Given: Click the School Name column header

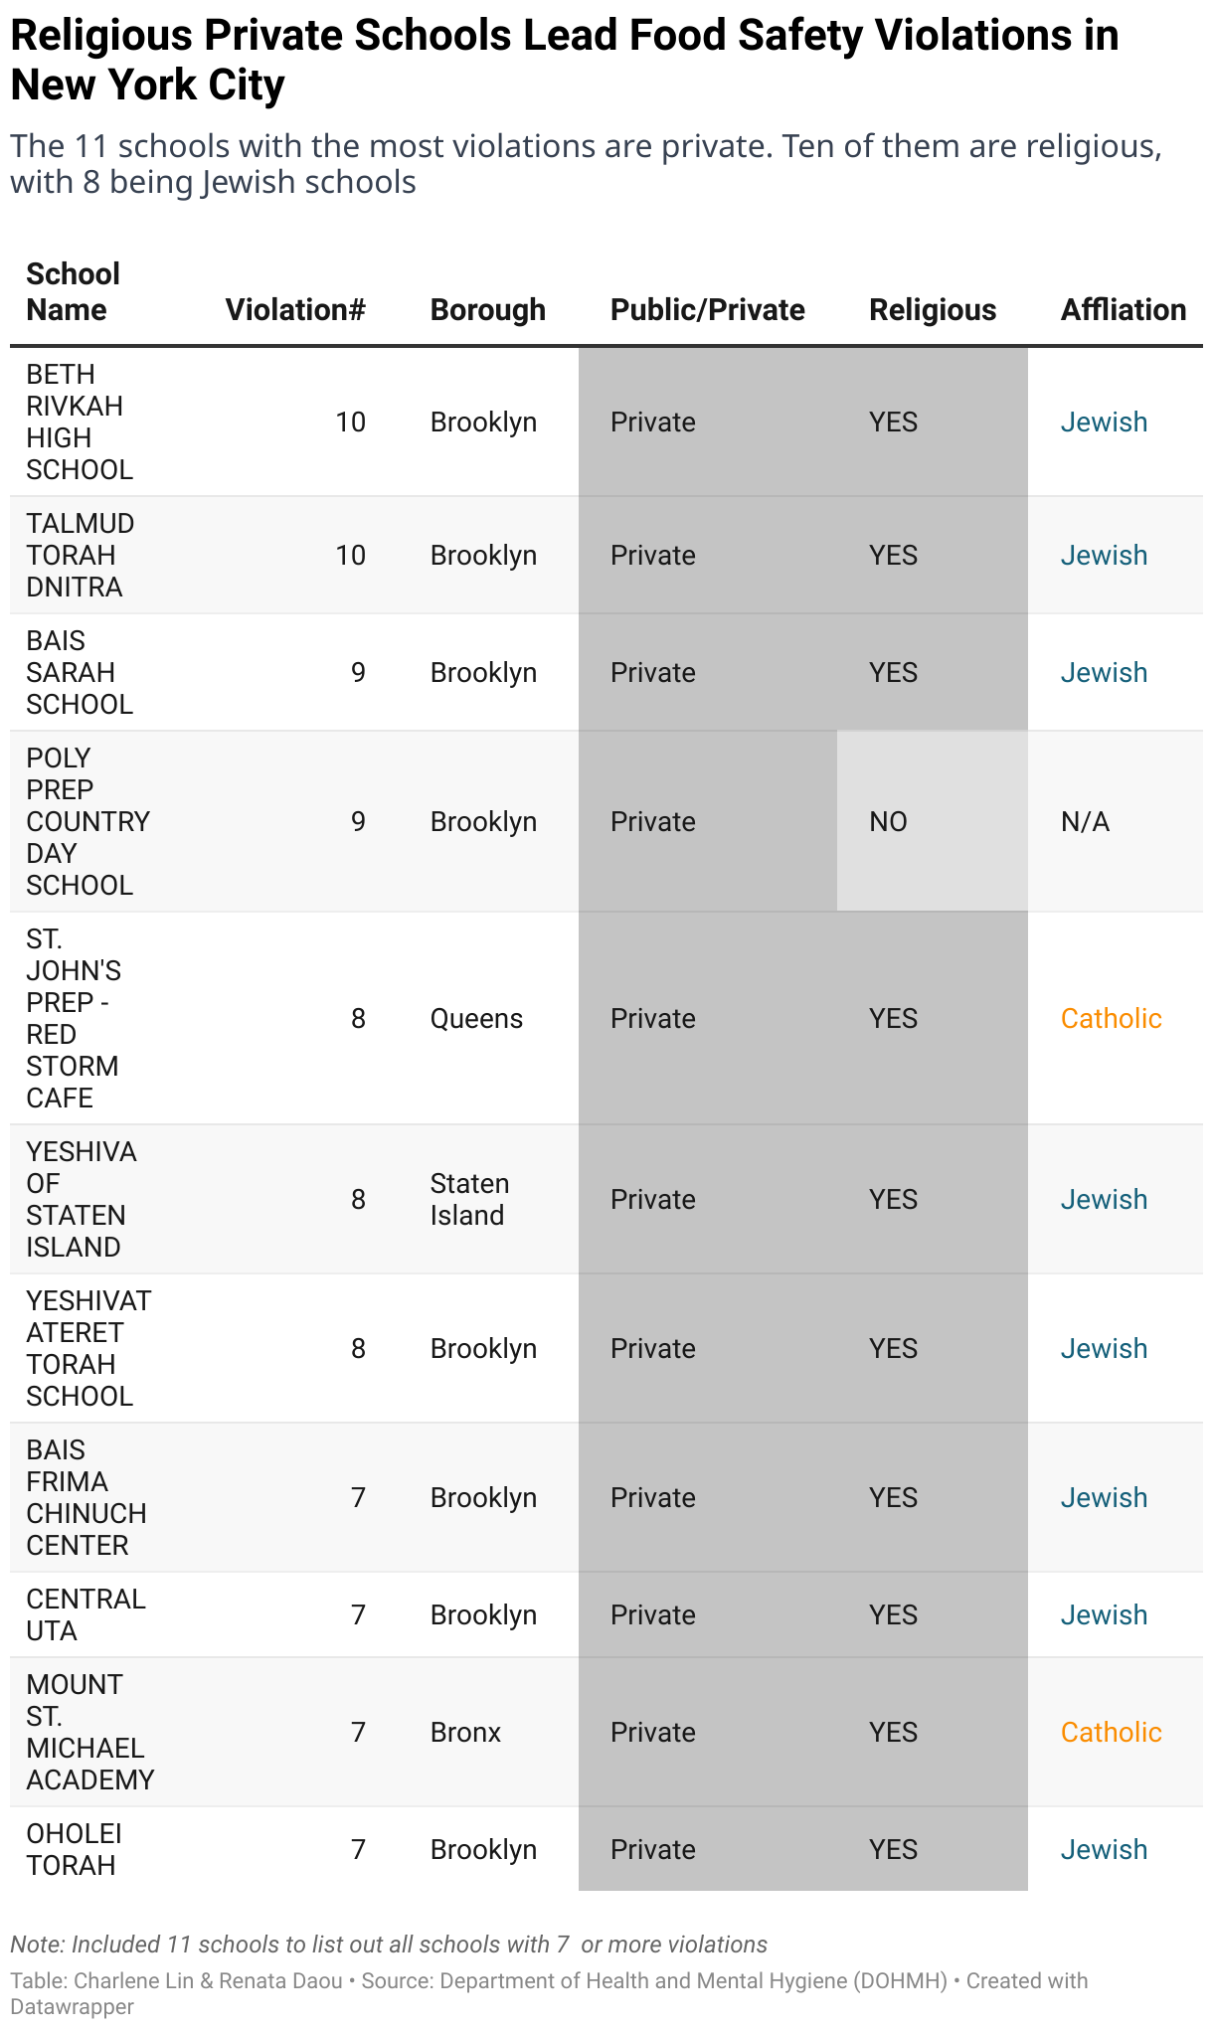Looking at the screenshot, I should point(73,292).
